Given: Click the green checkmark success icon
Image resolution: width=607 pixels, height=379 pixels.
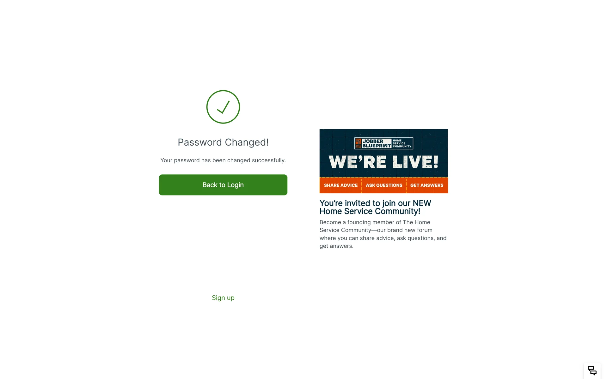Looking at the screenshot, I should coord(223,107).
